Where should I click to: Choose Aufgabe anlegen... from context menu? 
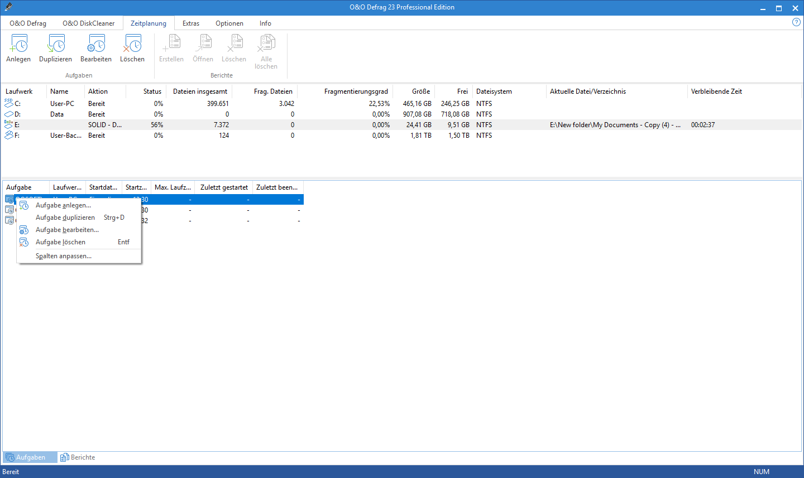point(79,205)
